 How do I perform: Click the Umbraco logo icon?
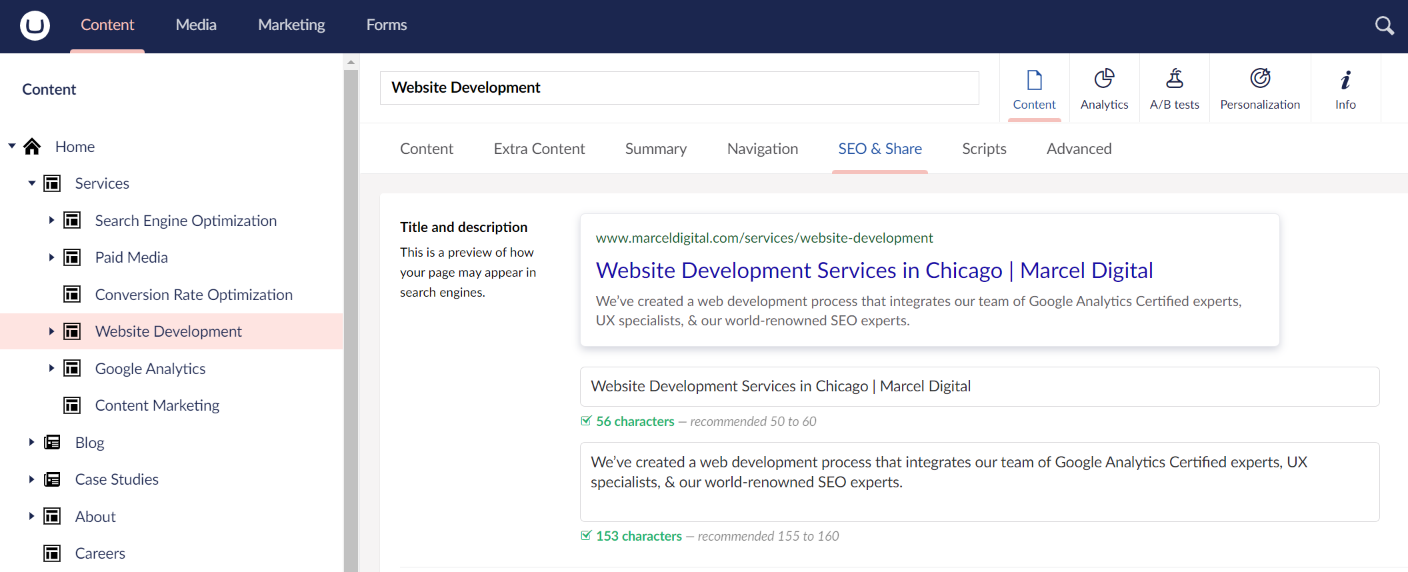35,26
